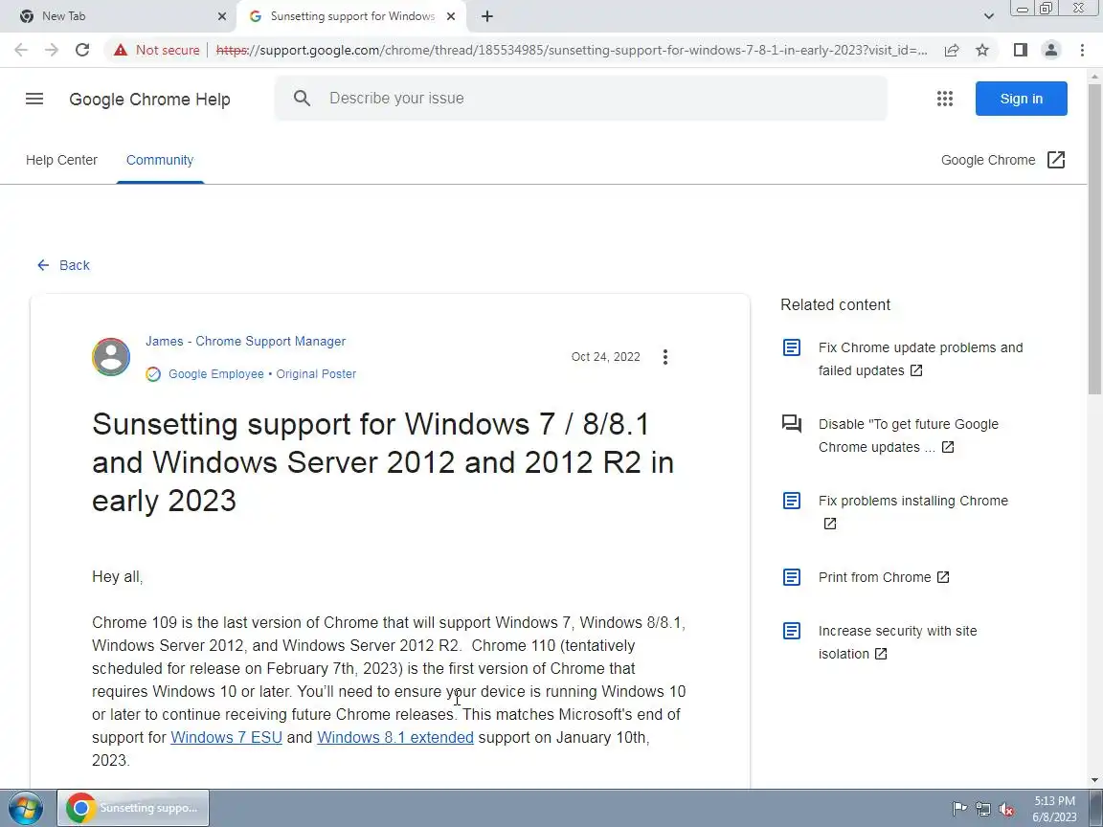The height and width of the screenshot is (827, 1103).
Task: Click the scrollbar down arrow
Action: point(1094,779)
